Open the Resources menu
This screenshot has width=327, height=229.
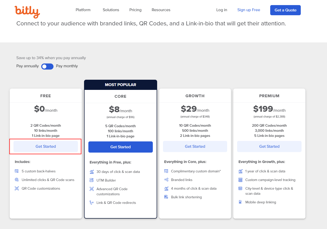[161, 10]
